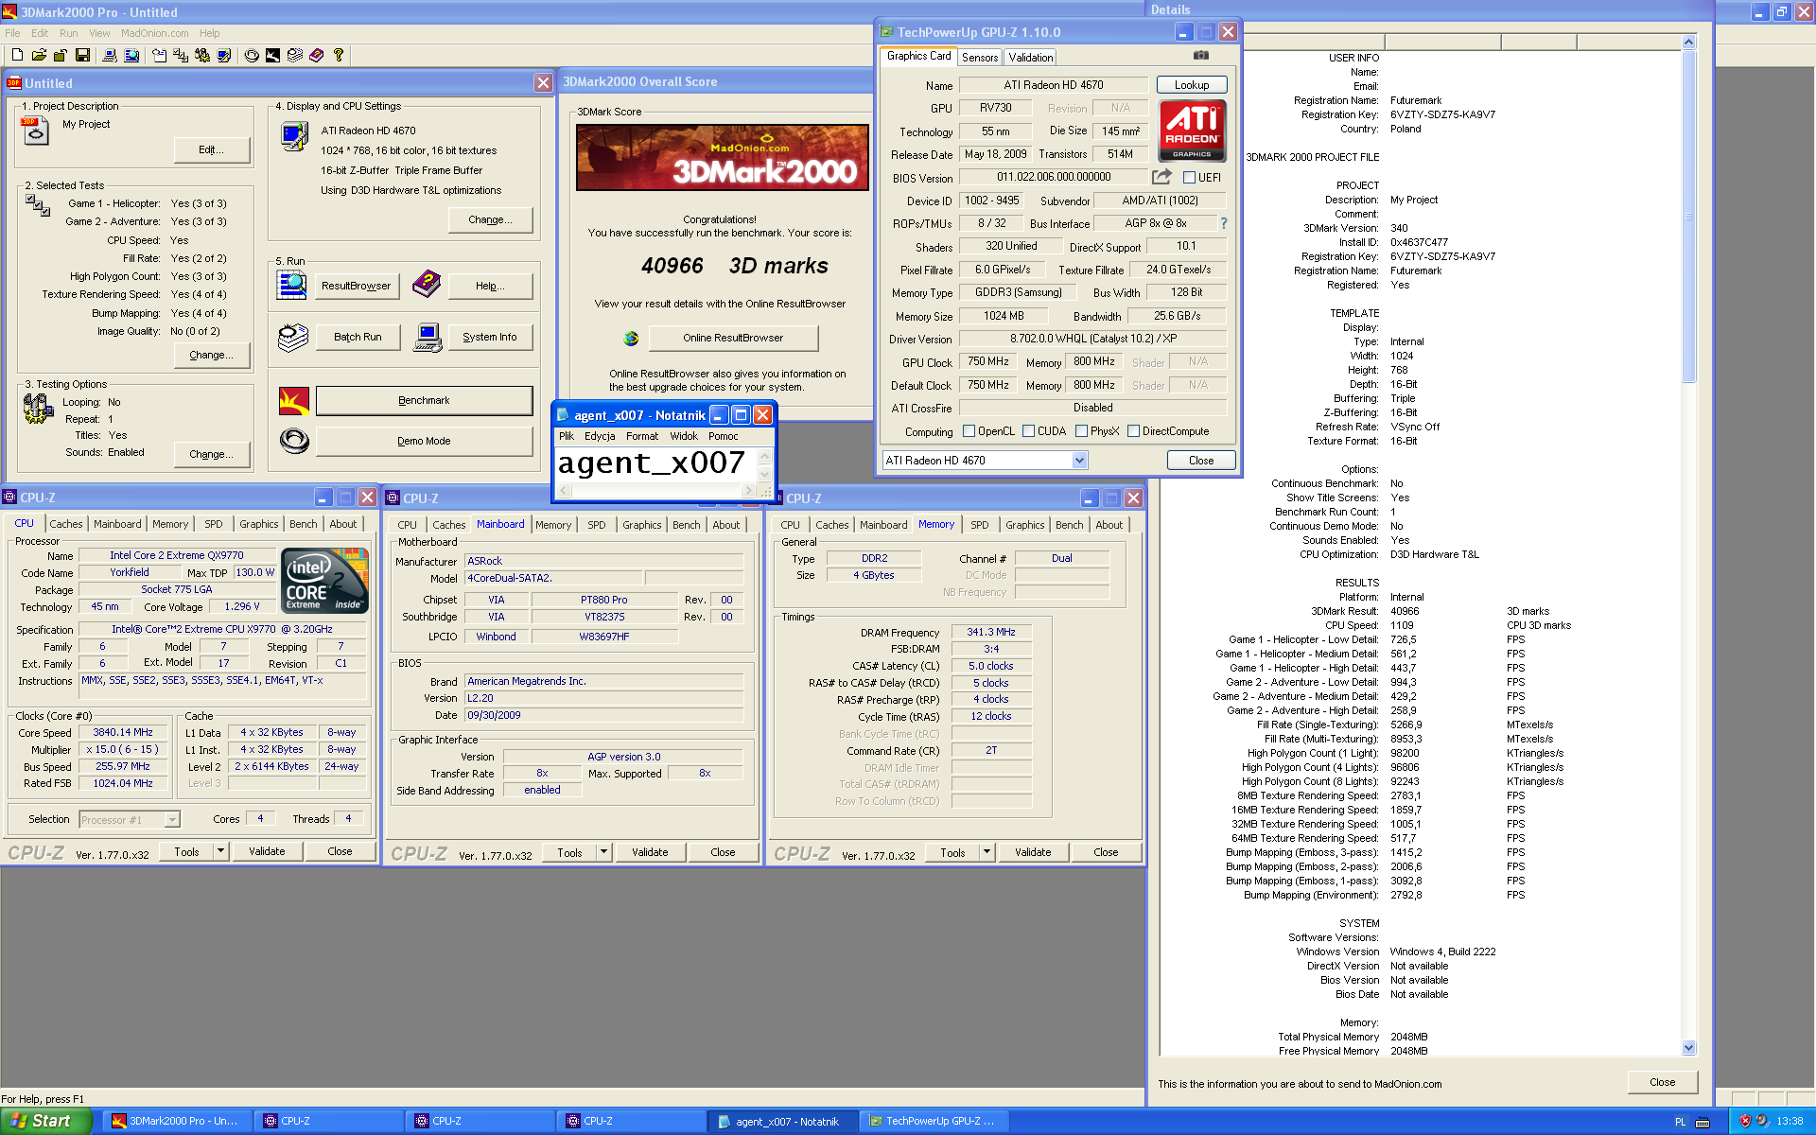Click the large ResultBrowser icon in Run section

tap(291, 285)
